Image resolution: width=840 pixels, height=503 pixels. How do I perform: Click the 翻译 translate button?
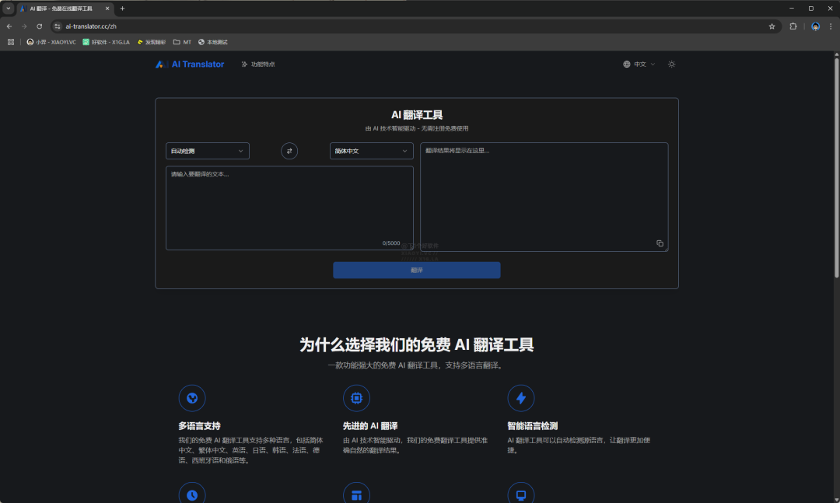[417, 270]
